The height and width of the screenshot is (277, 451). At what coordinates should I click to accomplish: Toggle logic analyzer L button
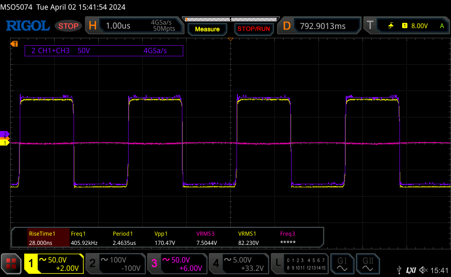[277, 263]
